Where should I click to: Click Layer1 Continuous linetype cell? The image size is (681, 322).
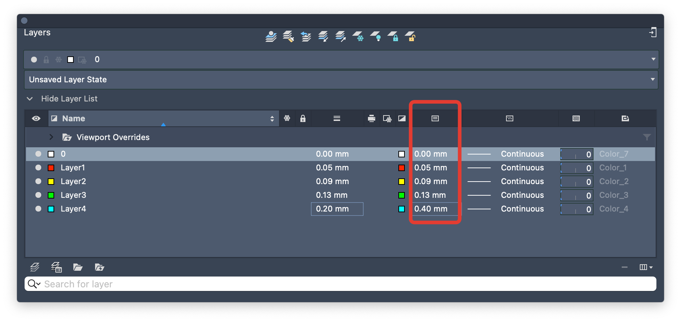[522, 168]
